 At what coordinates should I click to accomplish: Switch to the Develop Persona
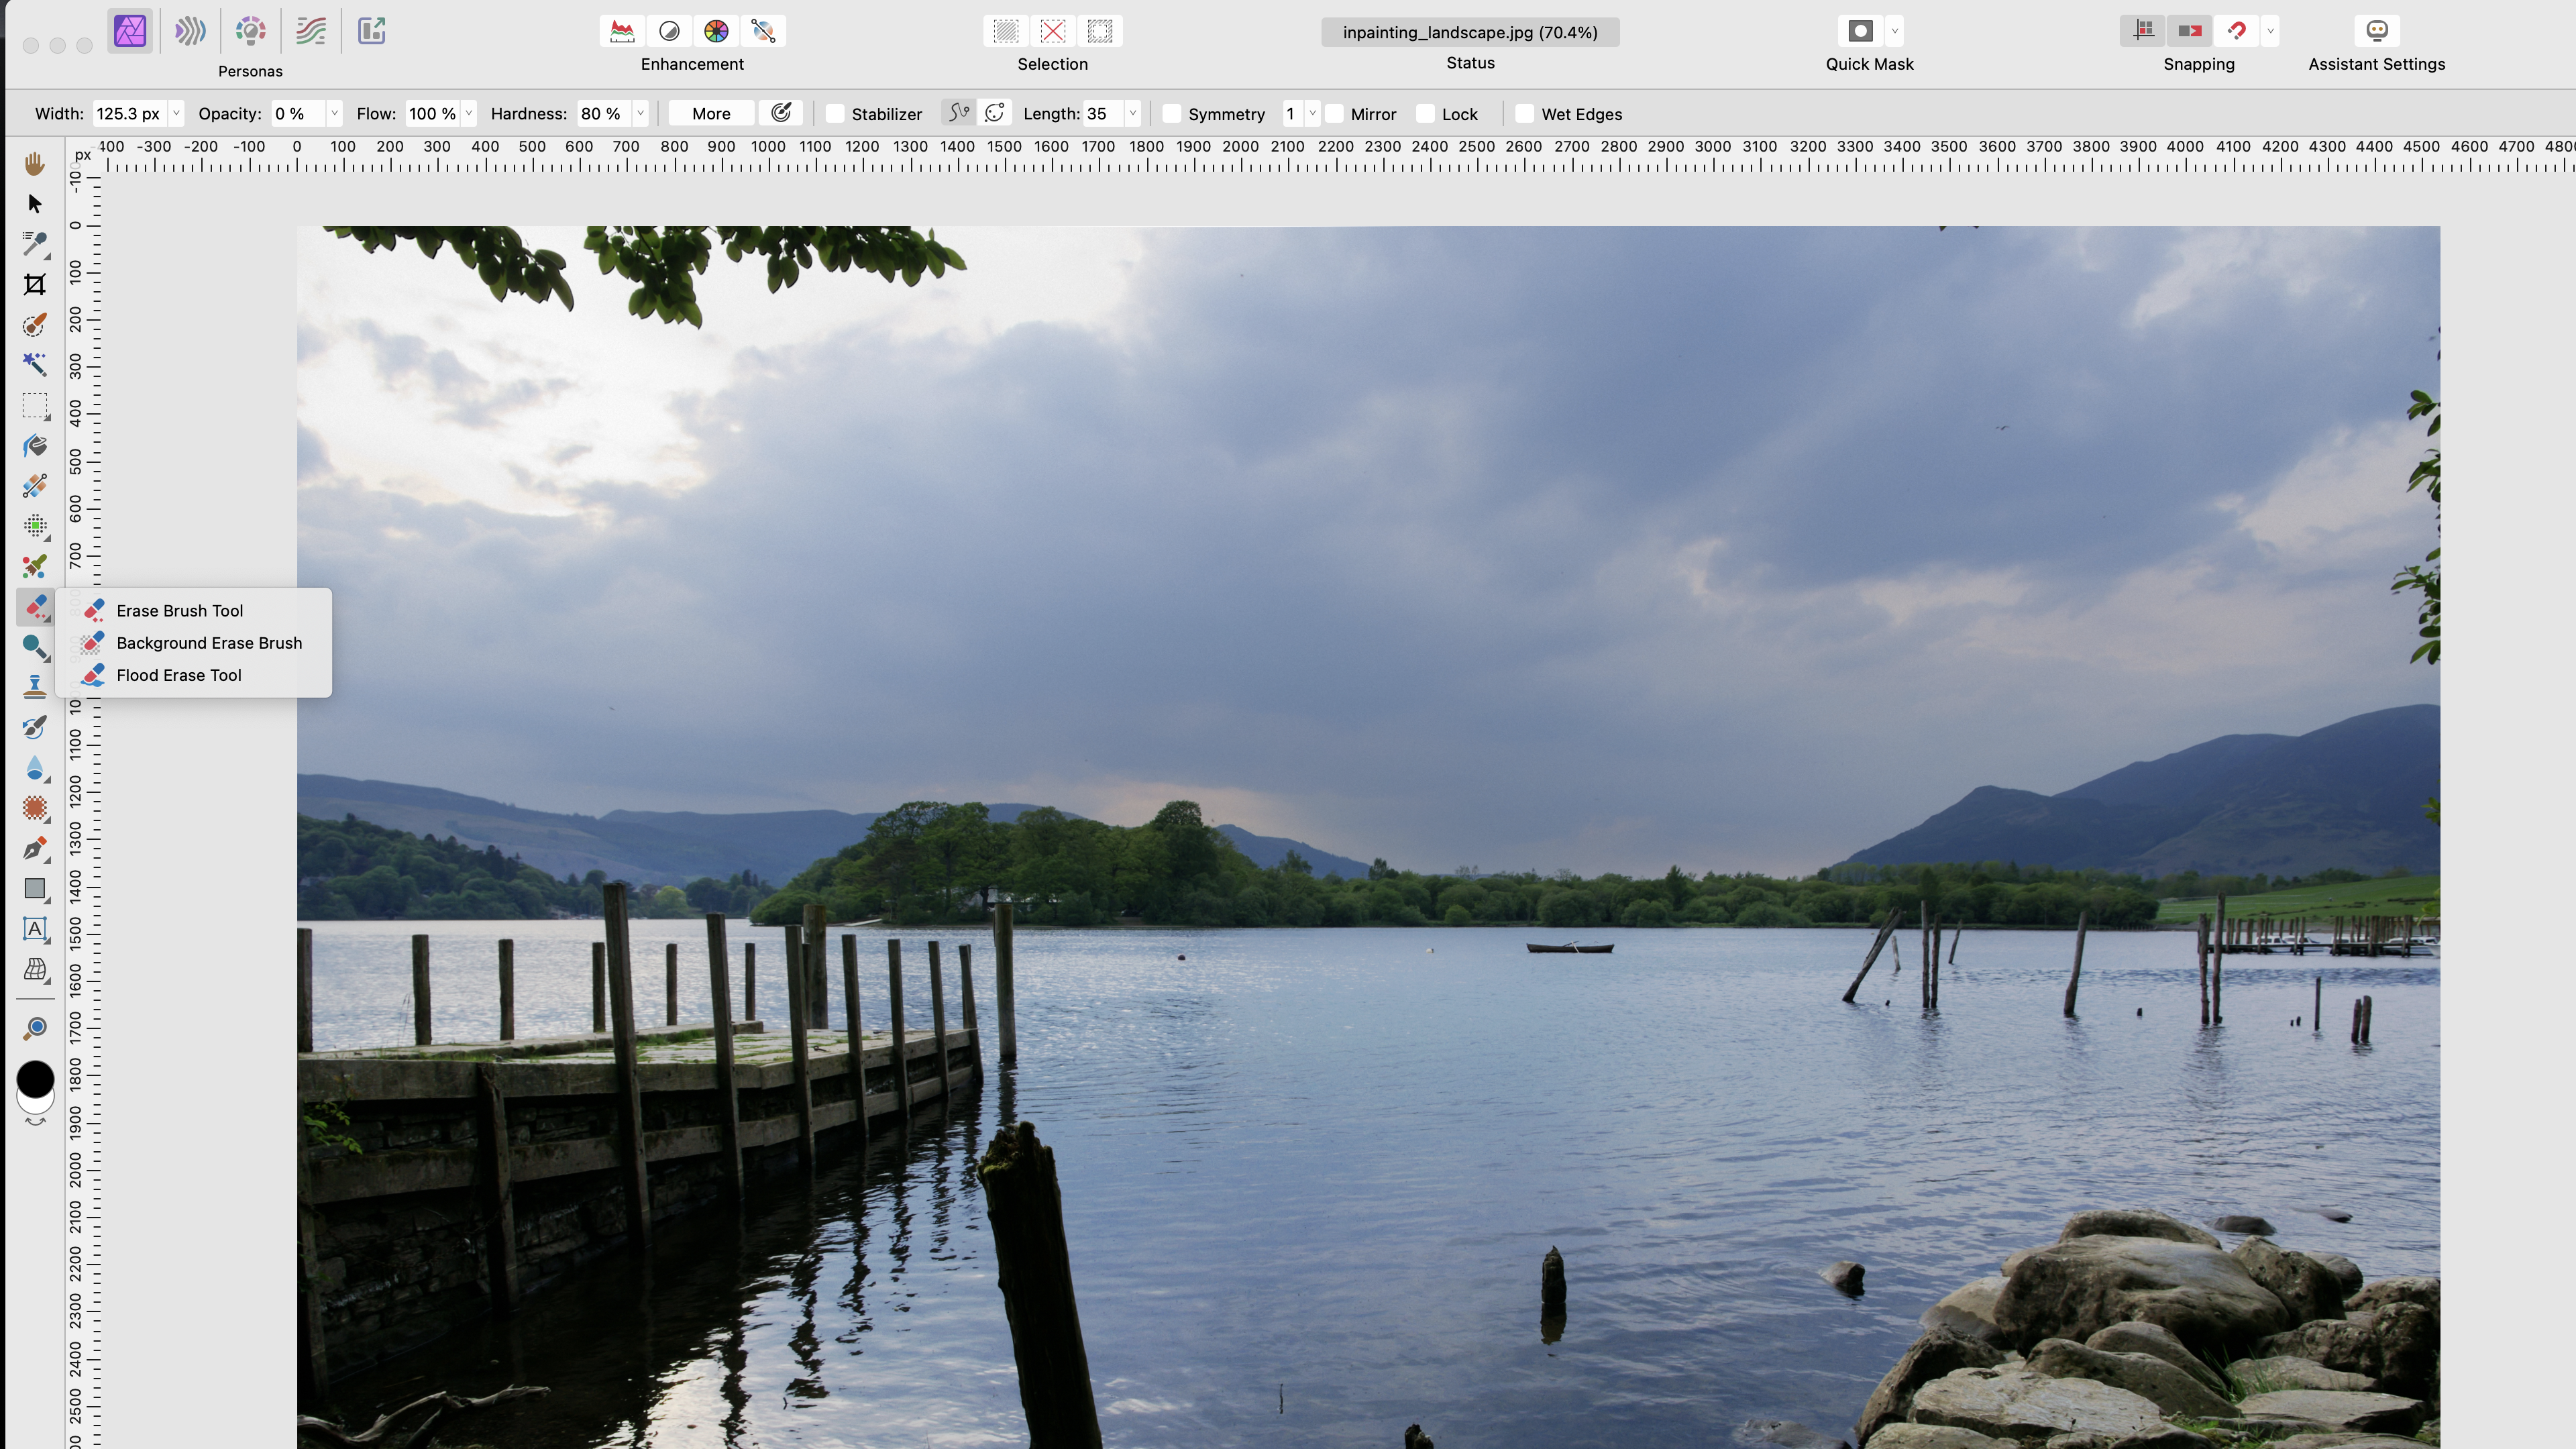pyautogui.click(x=251, y=31)
